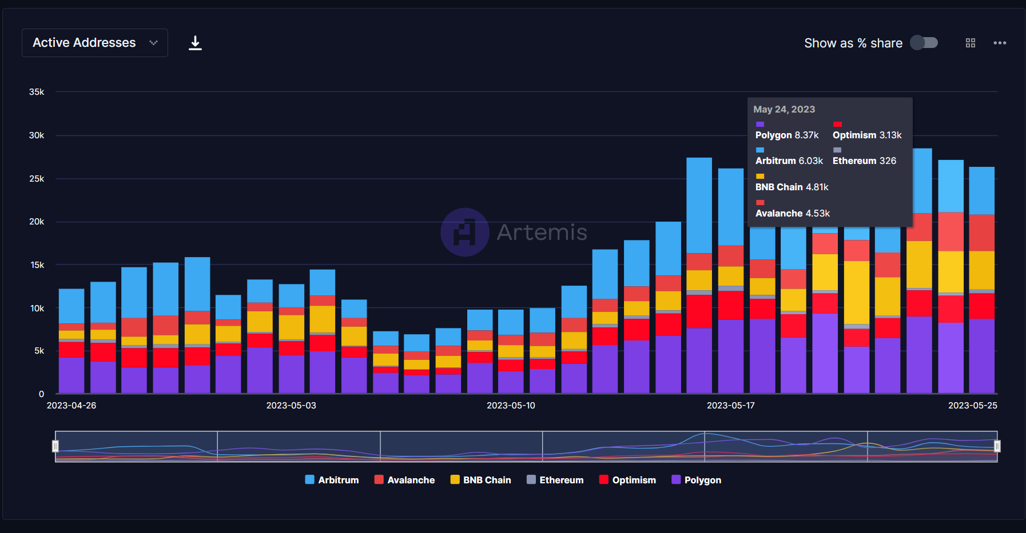Toggle Polygon series in the legend
Viewport: 1026px width, 533px height.
coord(697,480)
